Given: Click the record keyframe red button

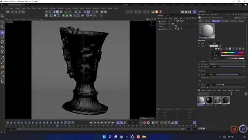Looking at the screenshot, I should (145, 122).
